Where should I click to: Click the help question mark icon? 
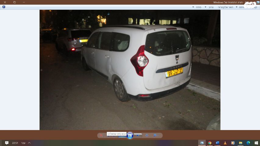coord(3,7)
